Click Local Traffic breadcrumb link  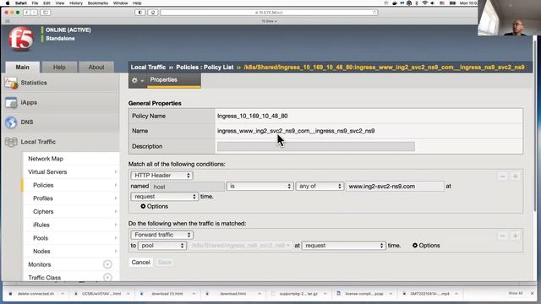pyautogui.click(x=148, y=68)
